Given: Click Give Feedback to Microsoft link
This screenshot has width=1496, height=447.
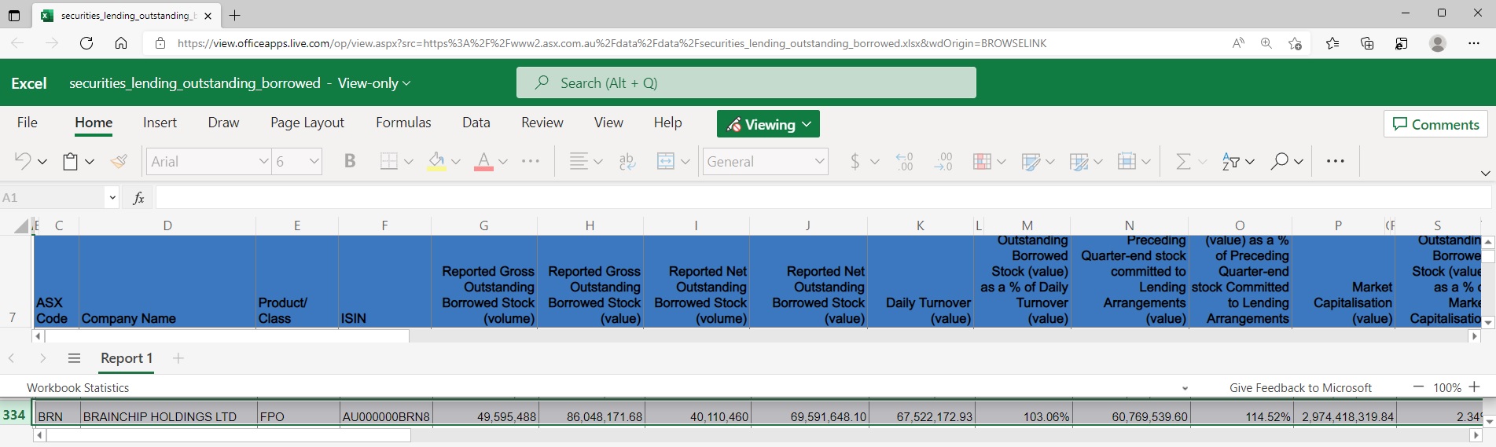Looking at the screenshot, I should (1300, 387).
